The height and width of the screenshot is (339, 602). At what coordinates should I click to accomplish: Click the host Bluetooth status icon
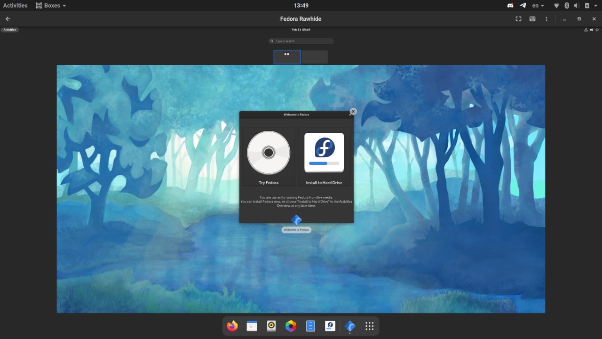coord(567,6)
